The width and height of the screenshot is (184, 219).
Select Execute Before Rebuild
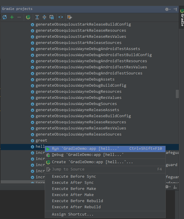click(105, 201)
